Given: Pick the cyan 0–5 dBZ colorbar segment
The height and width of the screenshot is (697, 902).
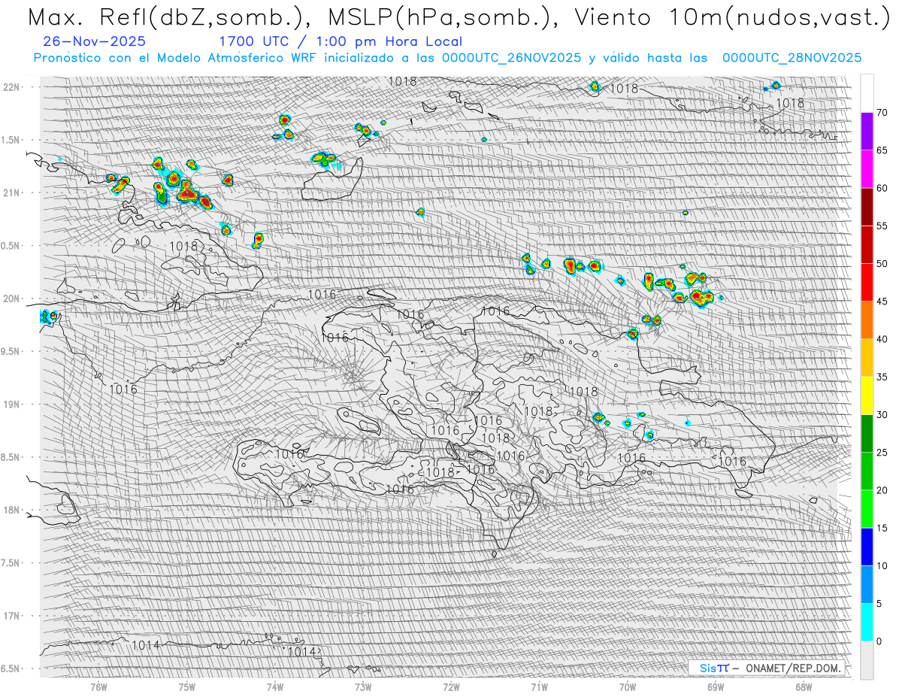Looking at the screenshot, I should click(867, 623).
